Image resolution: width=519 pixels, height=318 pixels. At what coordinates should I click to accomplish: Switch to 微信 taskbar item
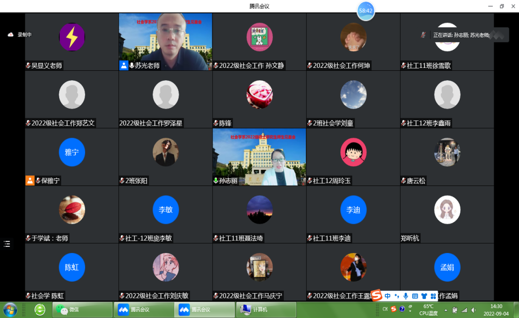pos(82,309)
